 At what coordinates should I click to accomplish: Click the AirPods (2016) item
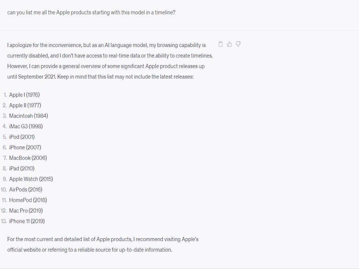(26, 189)
